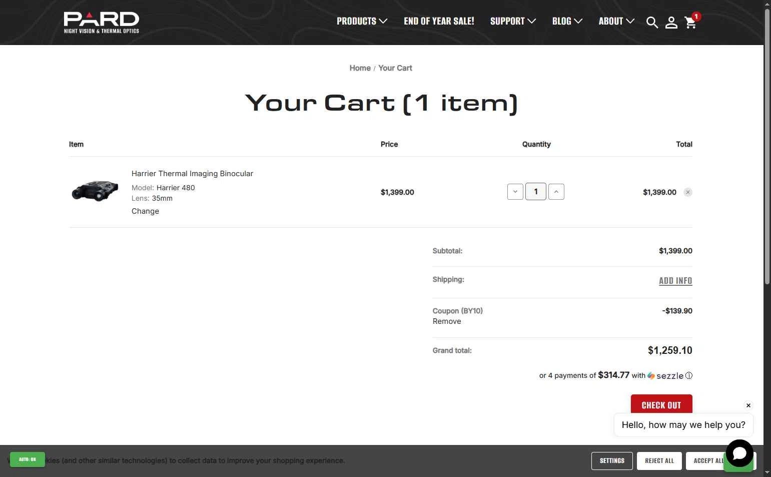This screenshot has height=477, width=771.
Task: Open End of Year Sale page
Action: point(439,21)
